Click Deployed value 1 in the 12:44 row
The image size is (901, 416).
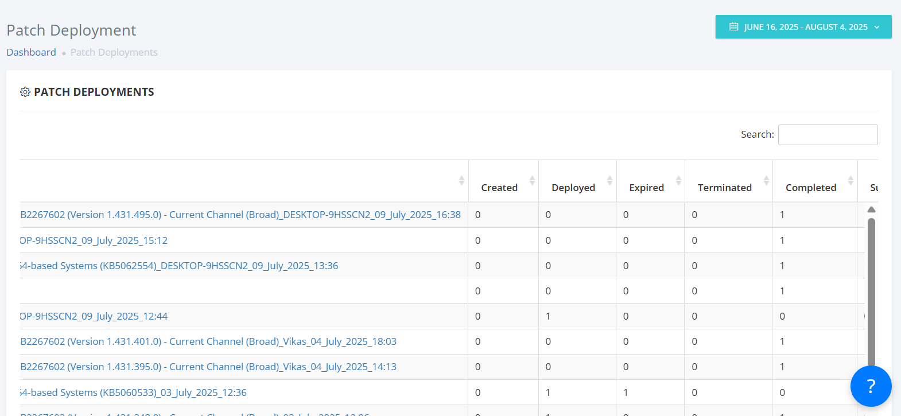[x=548, y=316]
